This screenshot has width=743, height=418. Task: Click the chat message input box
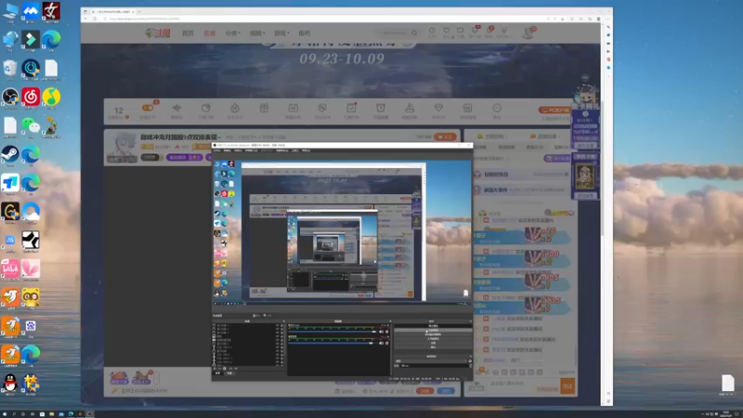point(523,386)
